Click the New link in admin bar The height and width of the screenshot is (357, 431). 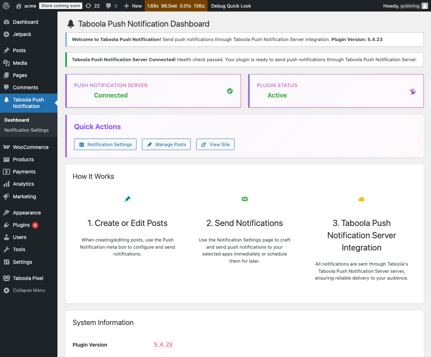point(137,6)
